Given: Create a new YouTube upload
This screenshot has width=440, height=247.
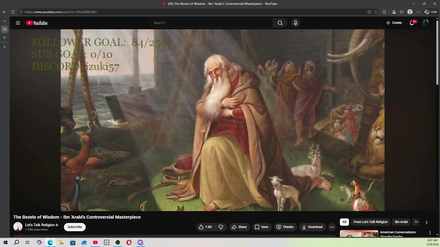Looking at the screenshot, I should point(394,23).
